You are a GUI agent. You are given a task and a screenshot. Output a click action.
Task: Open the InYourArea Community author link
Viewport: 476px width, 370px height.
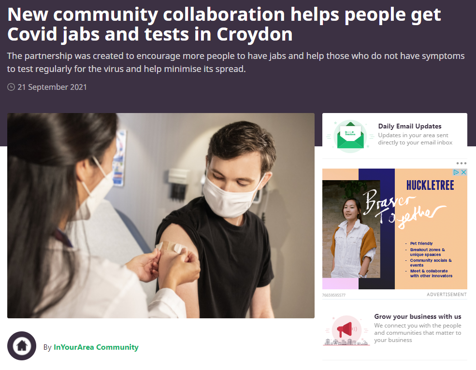96,347
